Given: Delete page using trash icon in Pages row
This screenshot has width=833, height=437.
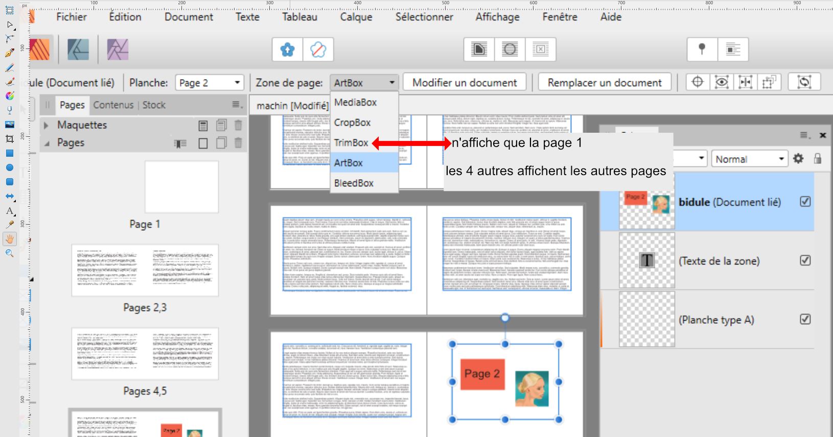Looking at the screenshot, I should [x=238, y=143].
